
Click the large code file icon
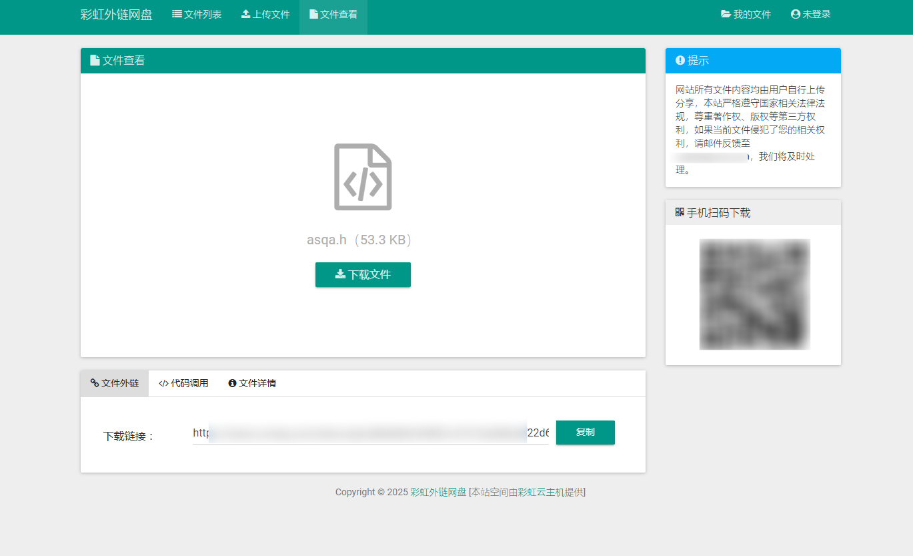(x=363, y=178)
